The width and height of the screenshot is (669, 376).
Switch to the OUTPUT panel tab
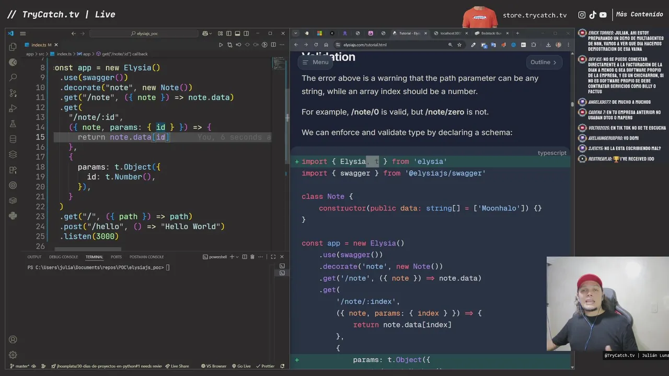tap(34, 257)
